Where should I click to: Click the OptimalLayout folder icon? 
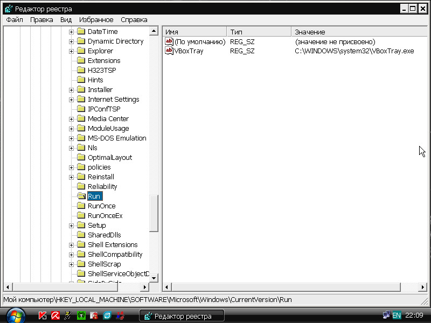tap(81, 157)
